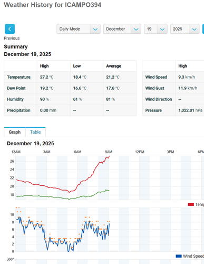The image size is (204, 264).
Task: Switch to the Table tab
Action: click(x=35, y=132)
